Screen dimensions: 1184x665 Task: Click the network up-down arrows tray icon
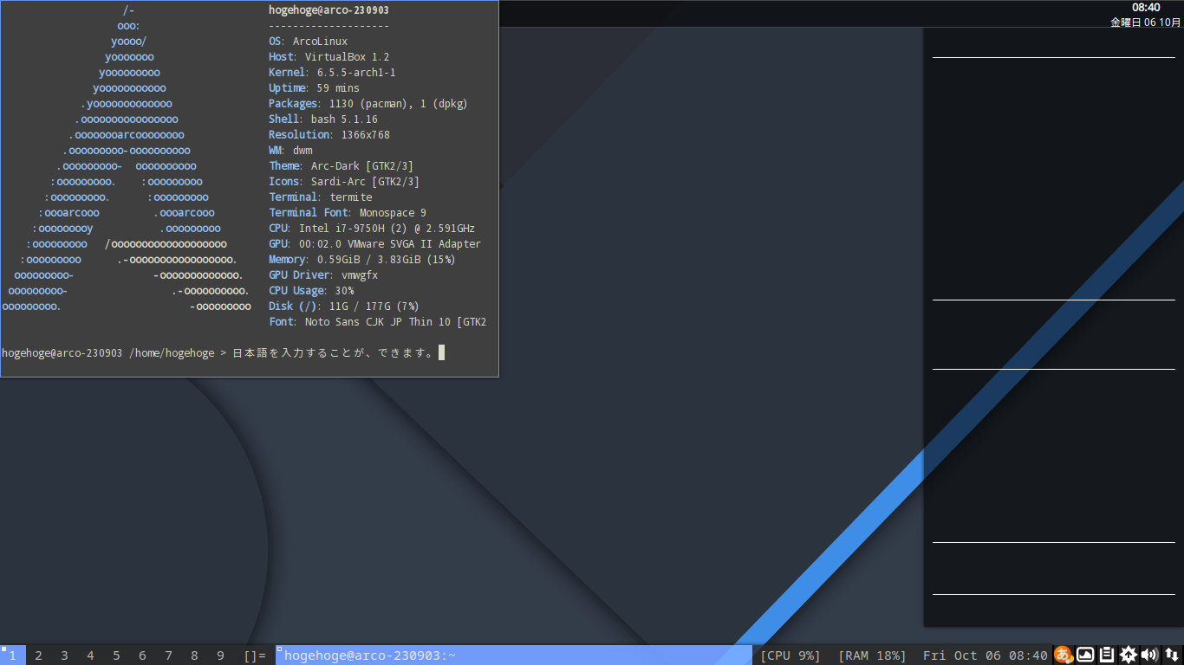1171,655
